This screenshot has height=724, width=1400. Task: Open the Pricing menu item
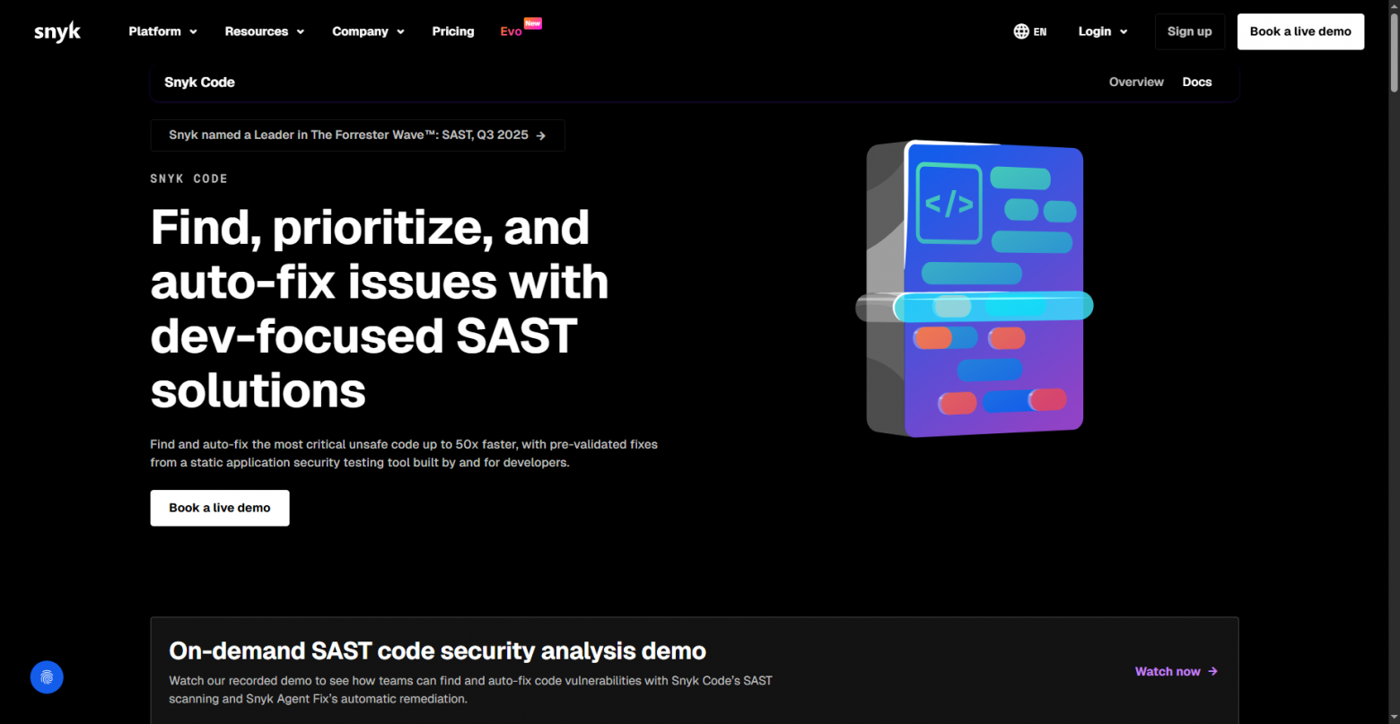click(x=453, y=31)
